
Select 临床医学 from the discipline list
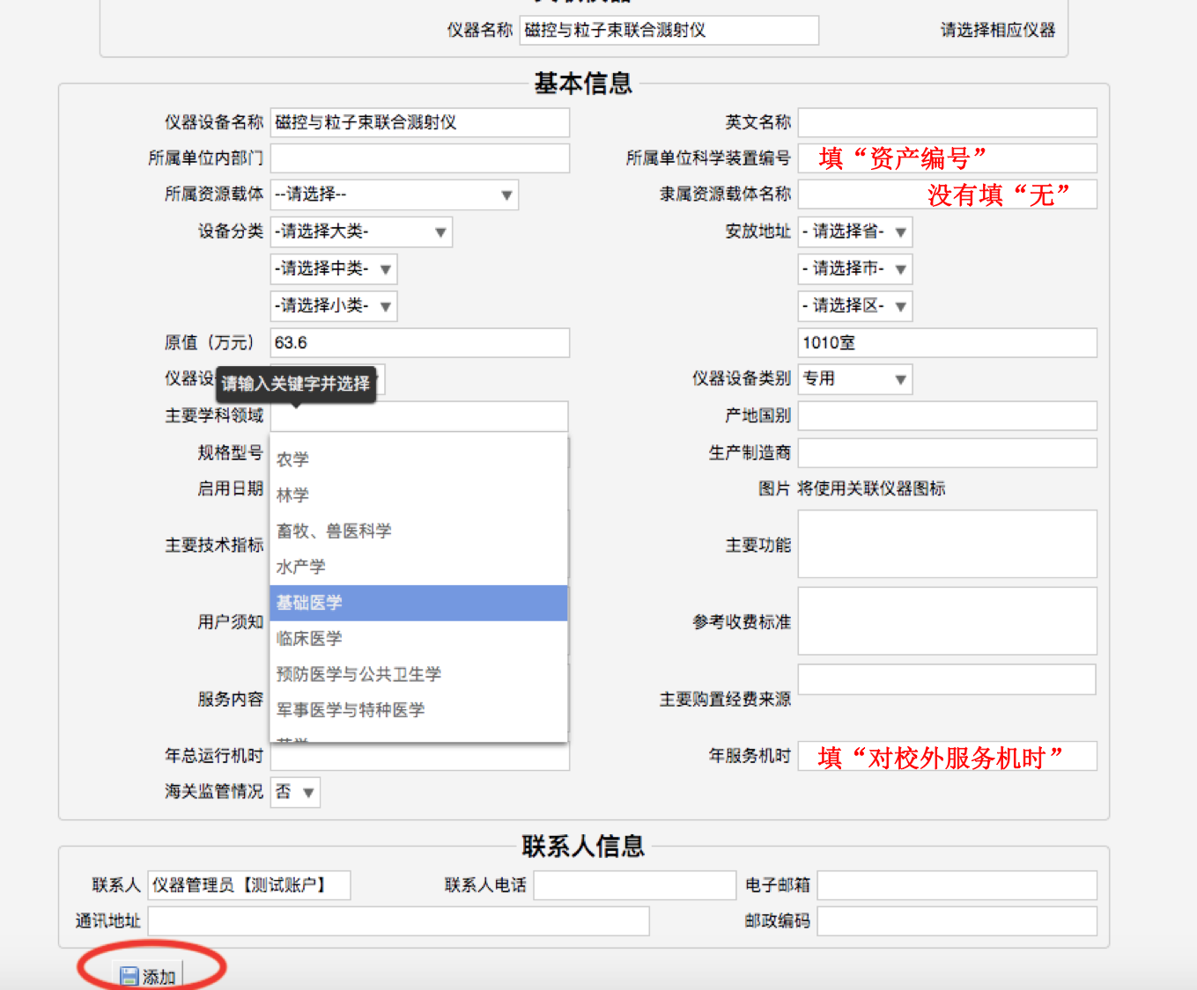418,639
